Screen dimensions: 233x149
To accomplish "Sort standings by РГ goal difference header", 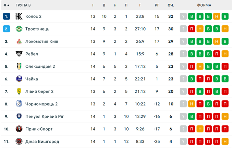I will (x=157, y=5).
